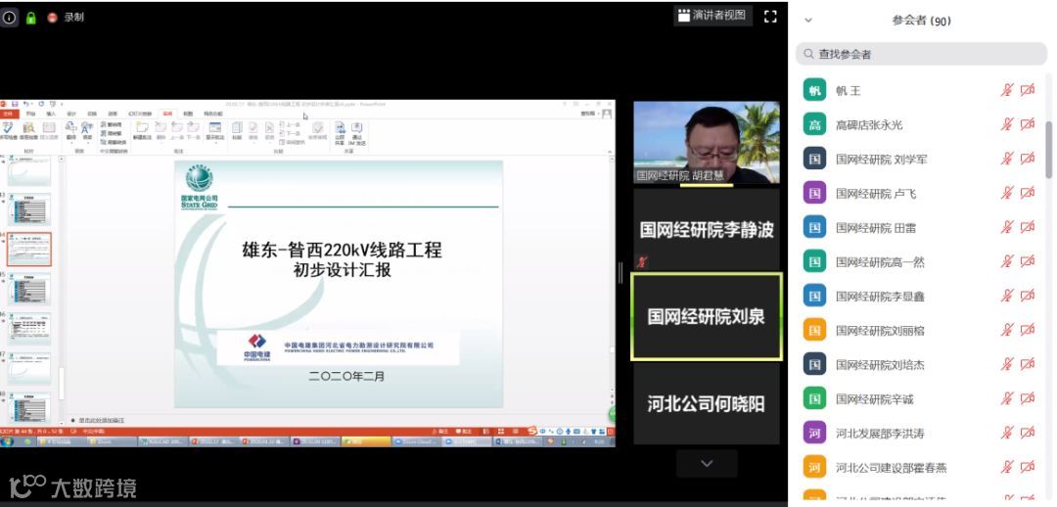
Task: Open the Windows Start button
Action: [8, 441]
